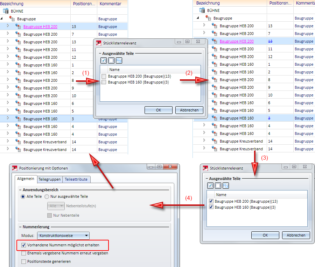Click assembly icon of position 10 row, left list
Viewport: 315px width, 267px height.
[18, 96]
